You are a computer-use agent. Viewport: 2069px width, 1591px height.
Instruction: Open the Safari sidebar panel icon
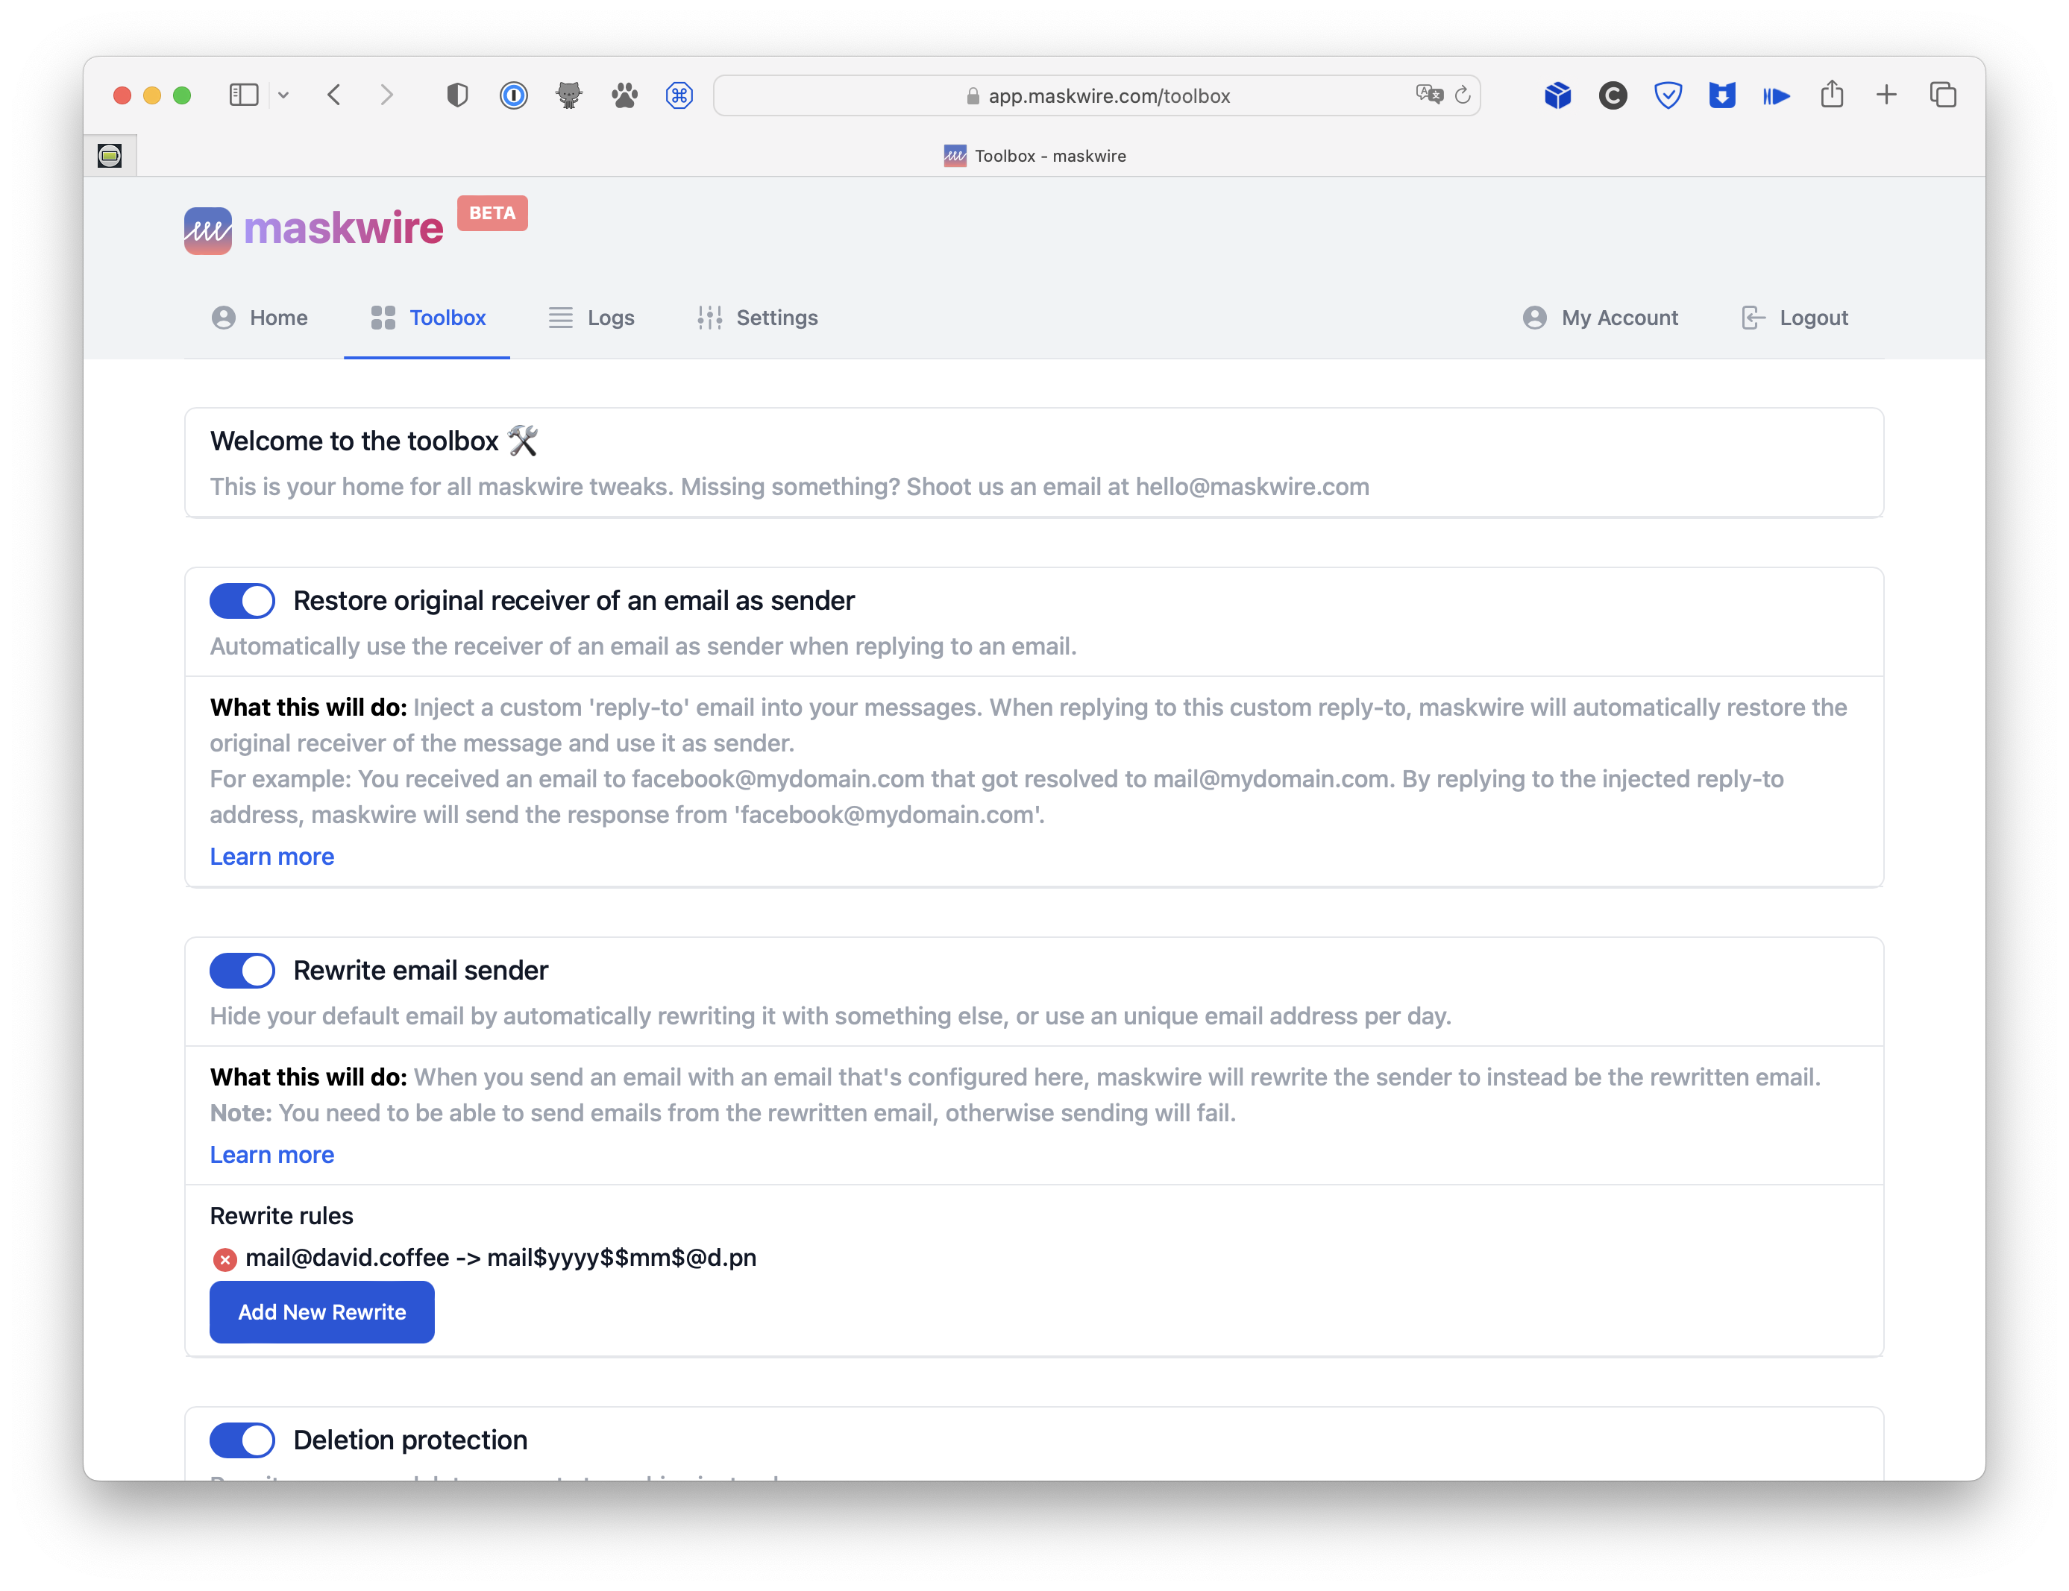243,95
